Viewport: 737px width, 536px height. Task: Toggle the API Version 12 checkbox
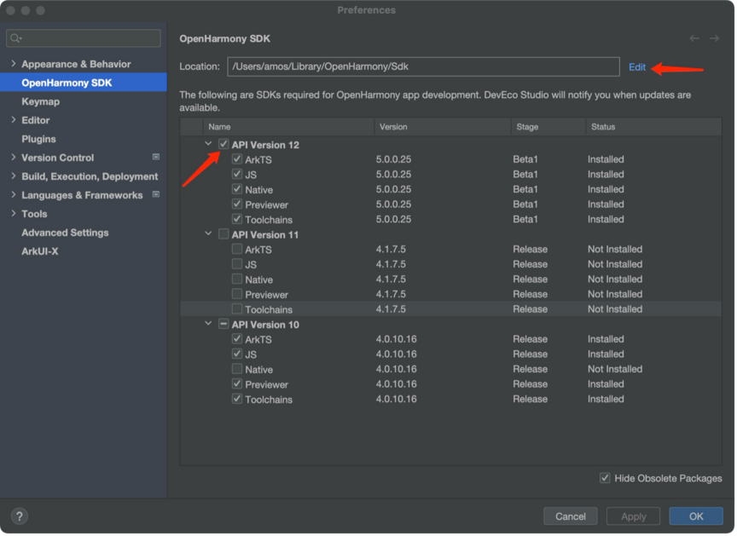[x=223, y=145]
